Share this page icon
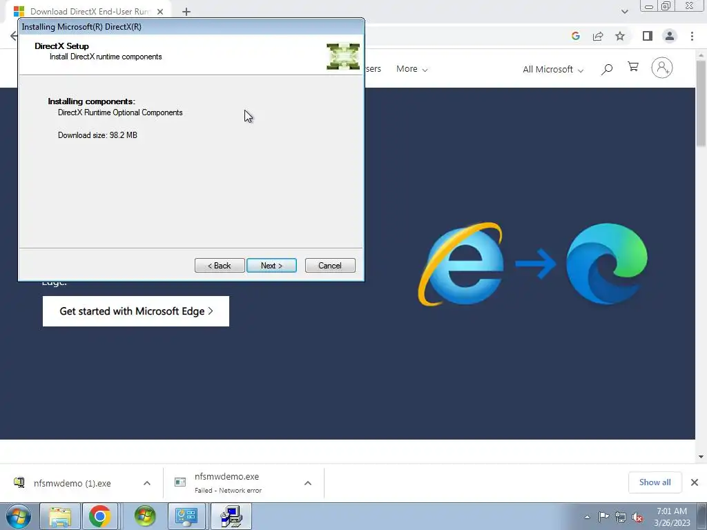Viewport: 707px width, 530px height. point(598,36)
